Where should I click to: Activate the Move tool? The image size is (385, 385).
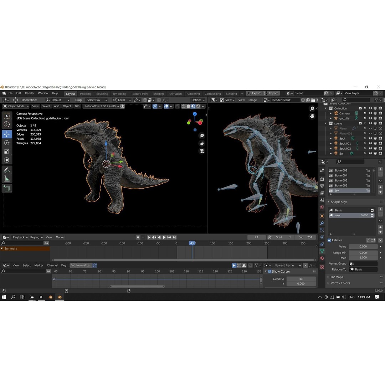[7, 134]
